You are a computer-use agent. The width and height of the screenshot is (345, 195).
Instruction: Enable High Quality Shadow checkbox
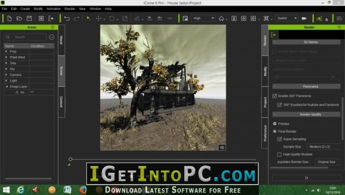coord(279,154)
